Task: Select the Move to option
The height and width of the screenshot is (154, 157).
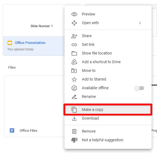Action: 108,70
